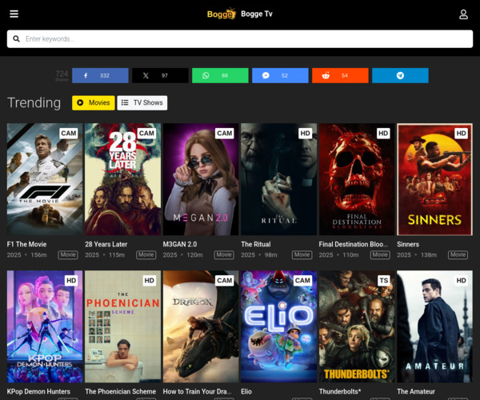This screenshot has width=480, height=400.
Task: Share on Facebook button with 332
Action: 100,75
